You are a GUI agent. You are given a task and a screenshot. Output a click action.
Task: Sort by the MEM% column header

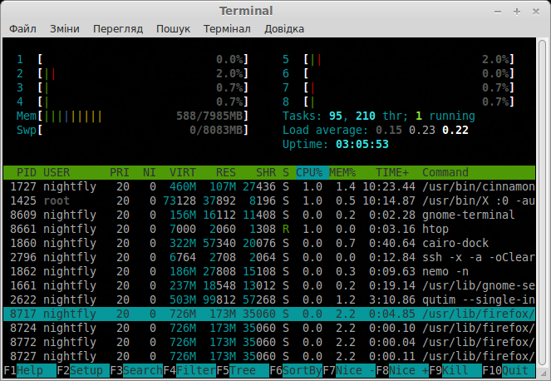tap(342, 172)
